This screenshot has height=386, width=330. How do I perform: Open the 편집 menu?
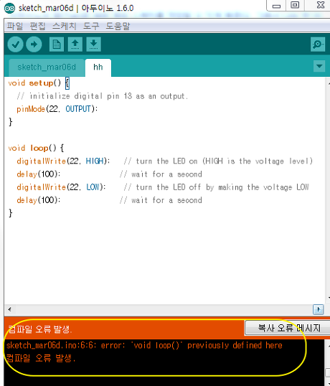[x=37, y=26]
